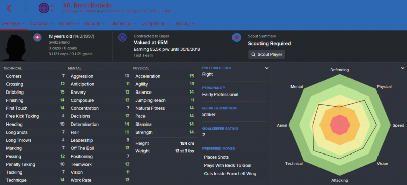
Task: Open the Contract dropdown menu
Action: tap(41, 23)
